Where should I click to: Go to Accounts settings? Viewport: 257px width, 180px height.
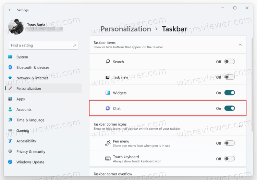pos(43,110)
